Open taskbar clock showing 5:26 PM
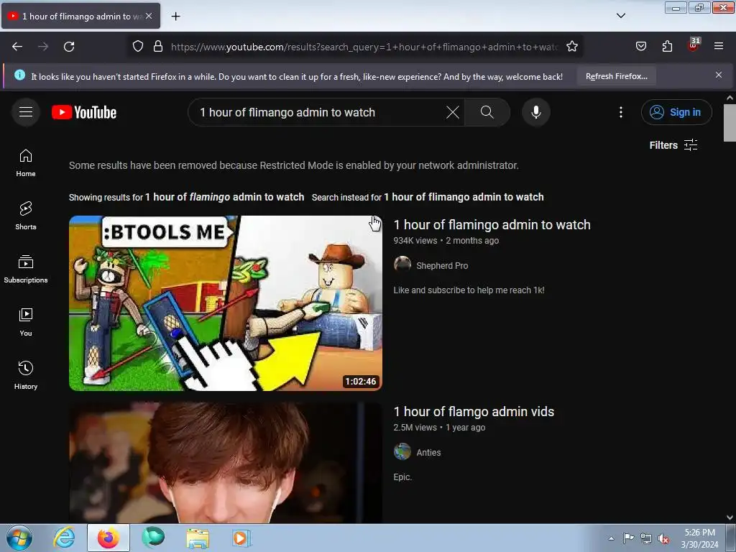The width and height of the screenshot is (736, 552). click(x=700, y=538)
